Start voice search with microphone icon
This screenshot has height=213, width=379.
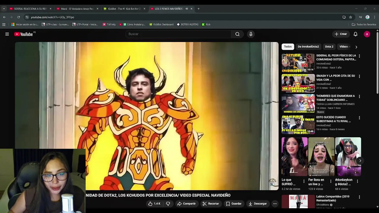point(251,34)
